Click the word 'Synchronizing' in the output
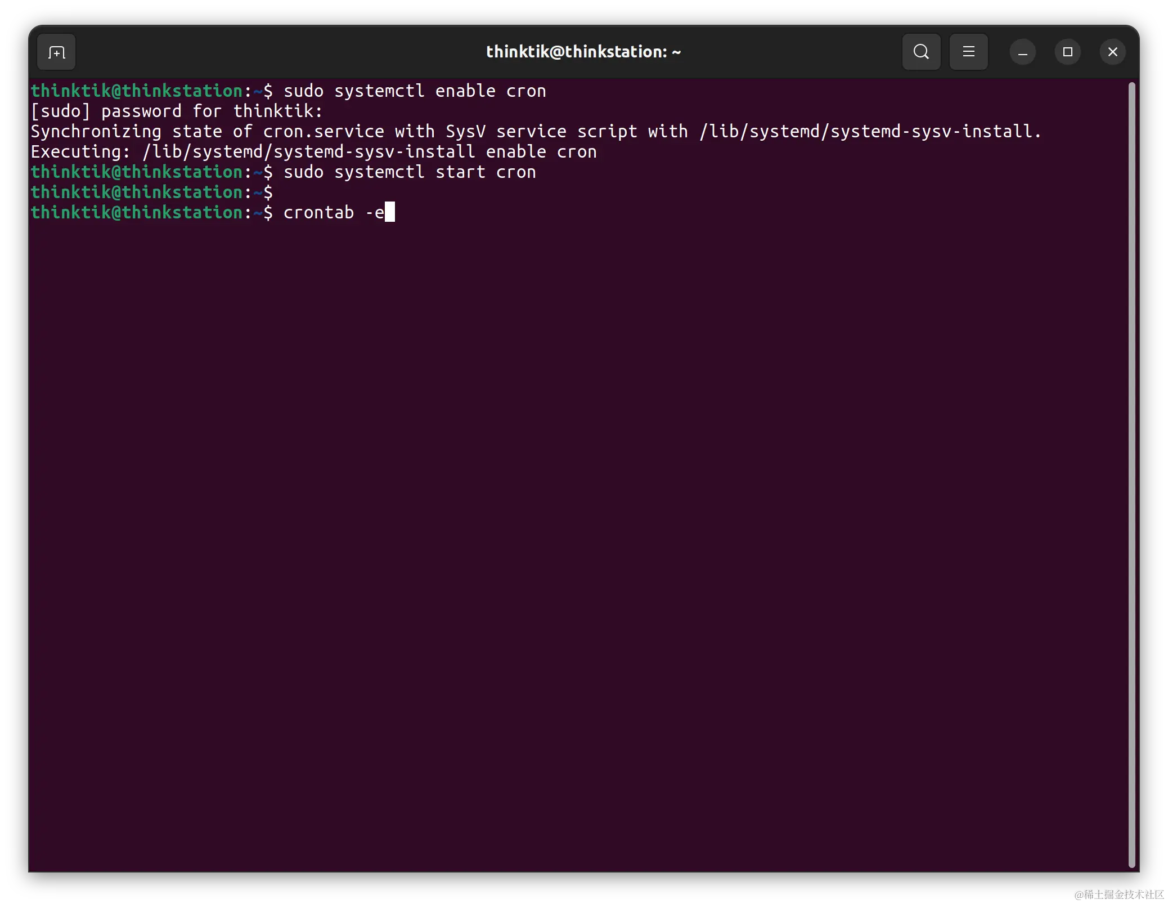The width and height of the screenshot is (1168, 904). [x=96, y=132]
